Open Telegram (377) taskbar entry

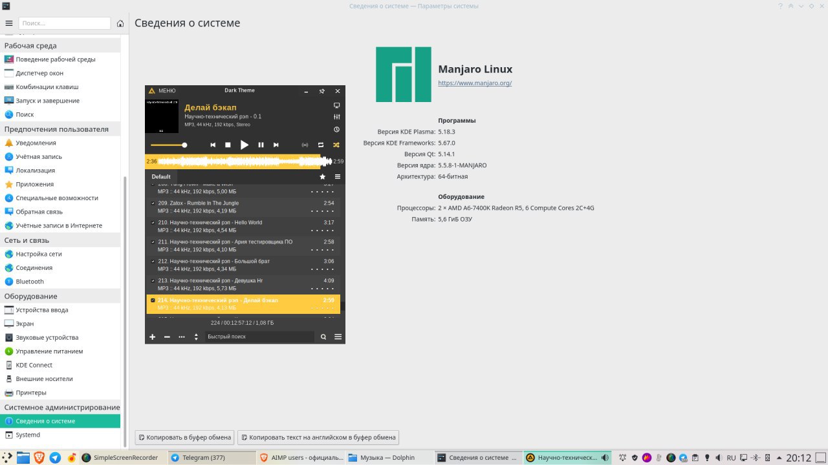click(x=212, y=458)
